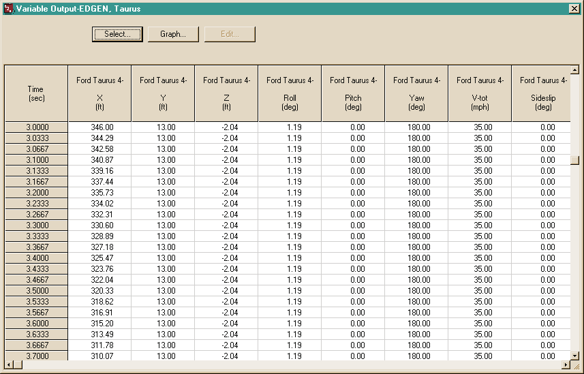The width and height of the screenshot is (584, 374).
Task: Click X value 320.33
Action: tap(99, 291)
